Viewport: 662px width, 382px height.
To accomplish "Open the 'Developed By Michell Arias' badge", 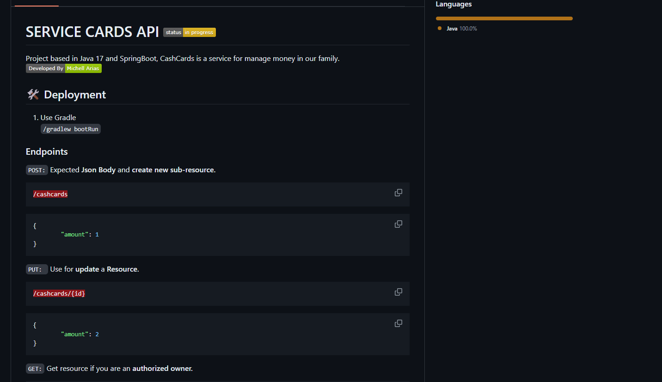I will pos(64,68).
